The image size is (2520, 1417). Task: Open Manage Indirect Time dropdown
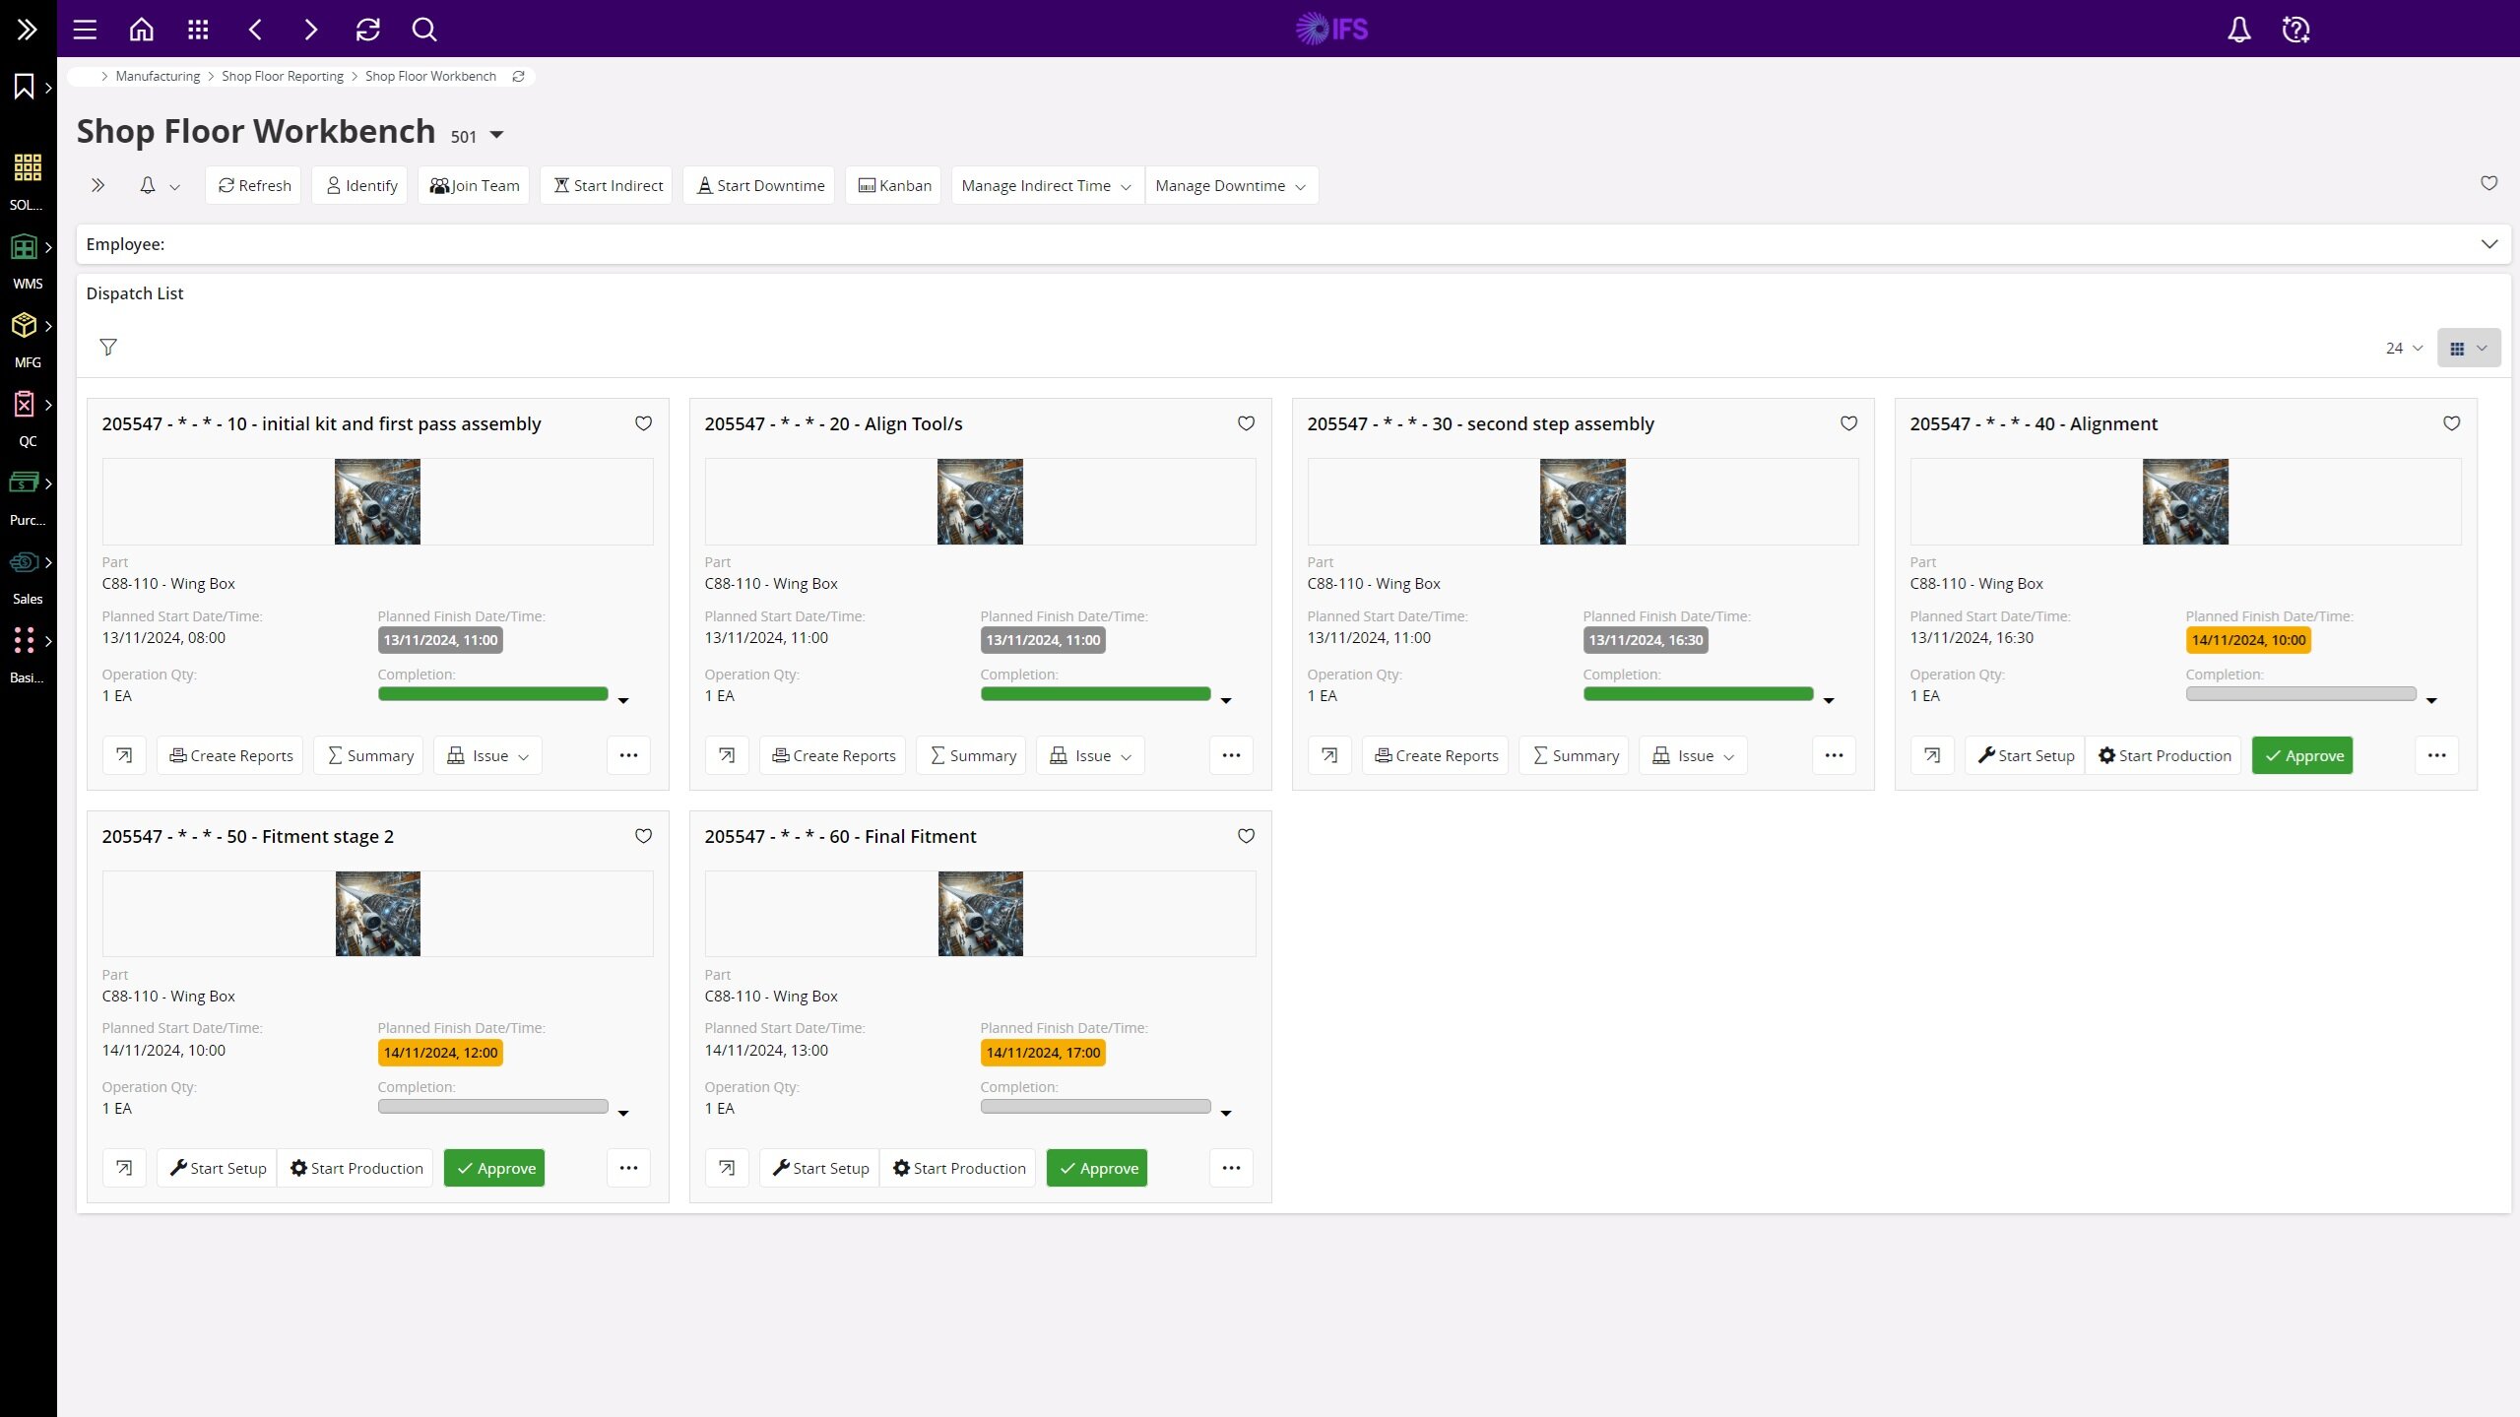[1046, 185]
